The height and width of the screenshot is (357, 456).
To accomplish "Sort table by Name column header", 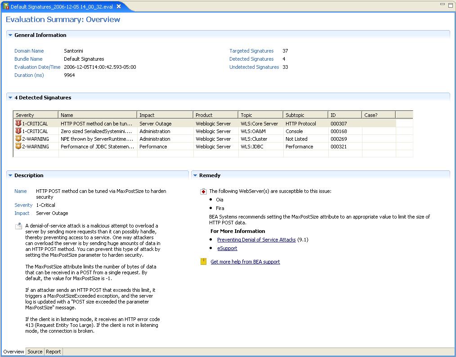I will [98, 115].
